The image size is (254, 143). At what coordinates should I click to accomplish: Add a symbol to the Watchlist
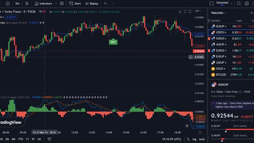point(252,13)
